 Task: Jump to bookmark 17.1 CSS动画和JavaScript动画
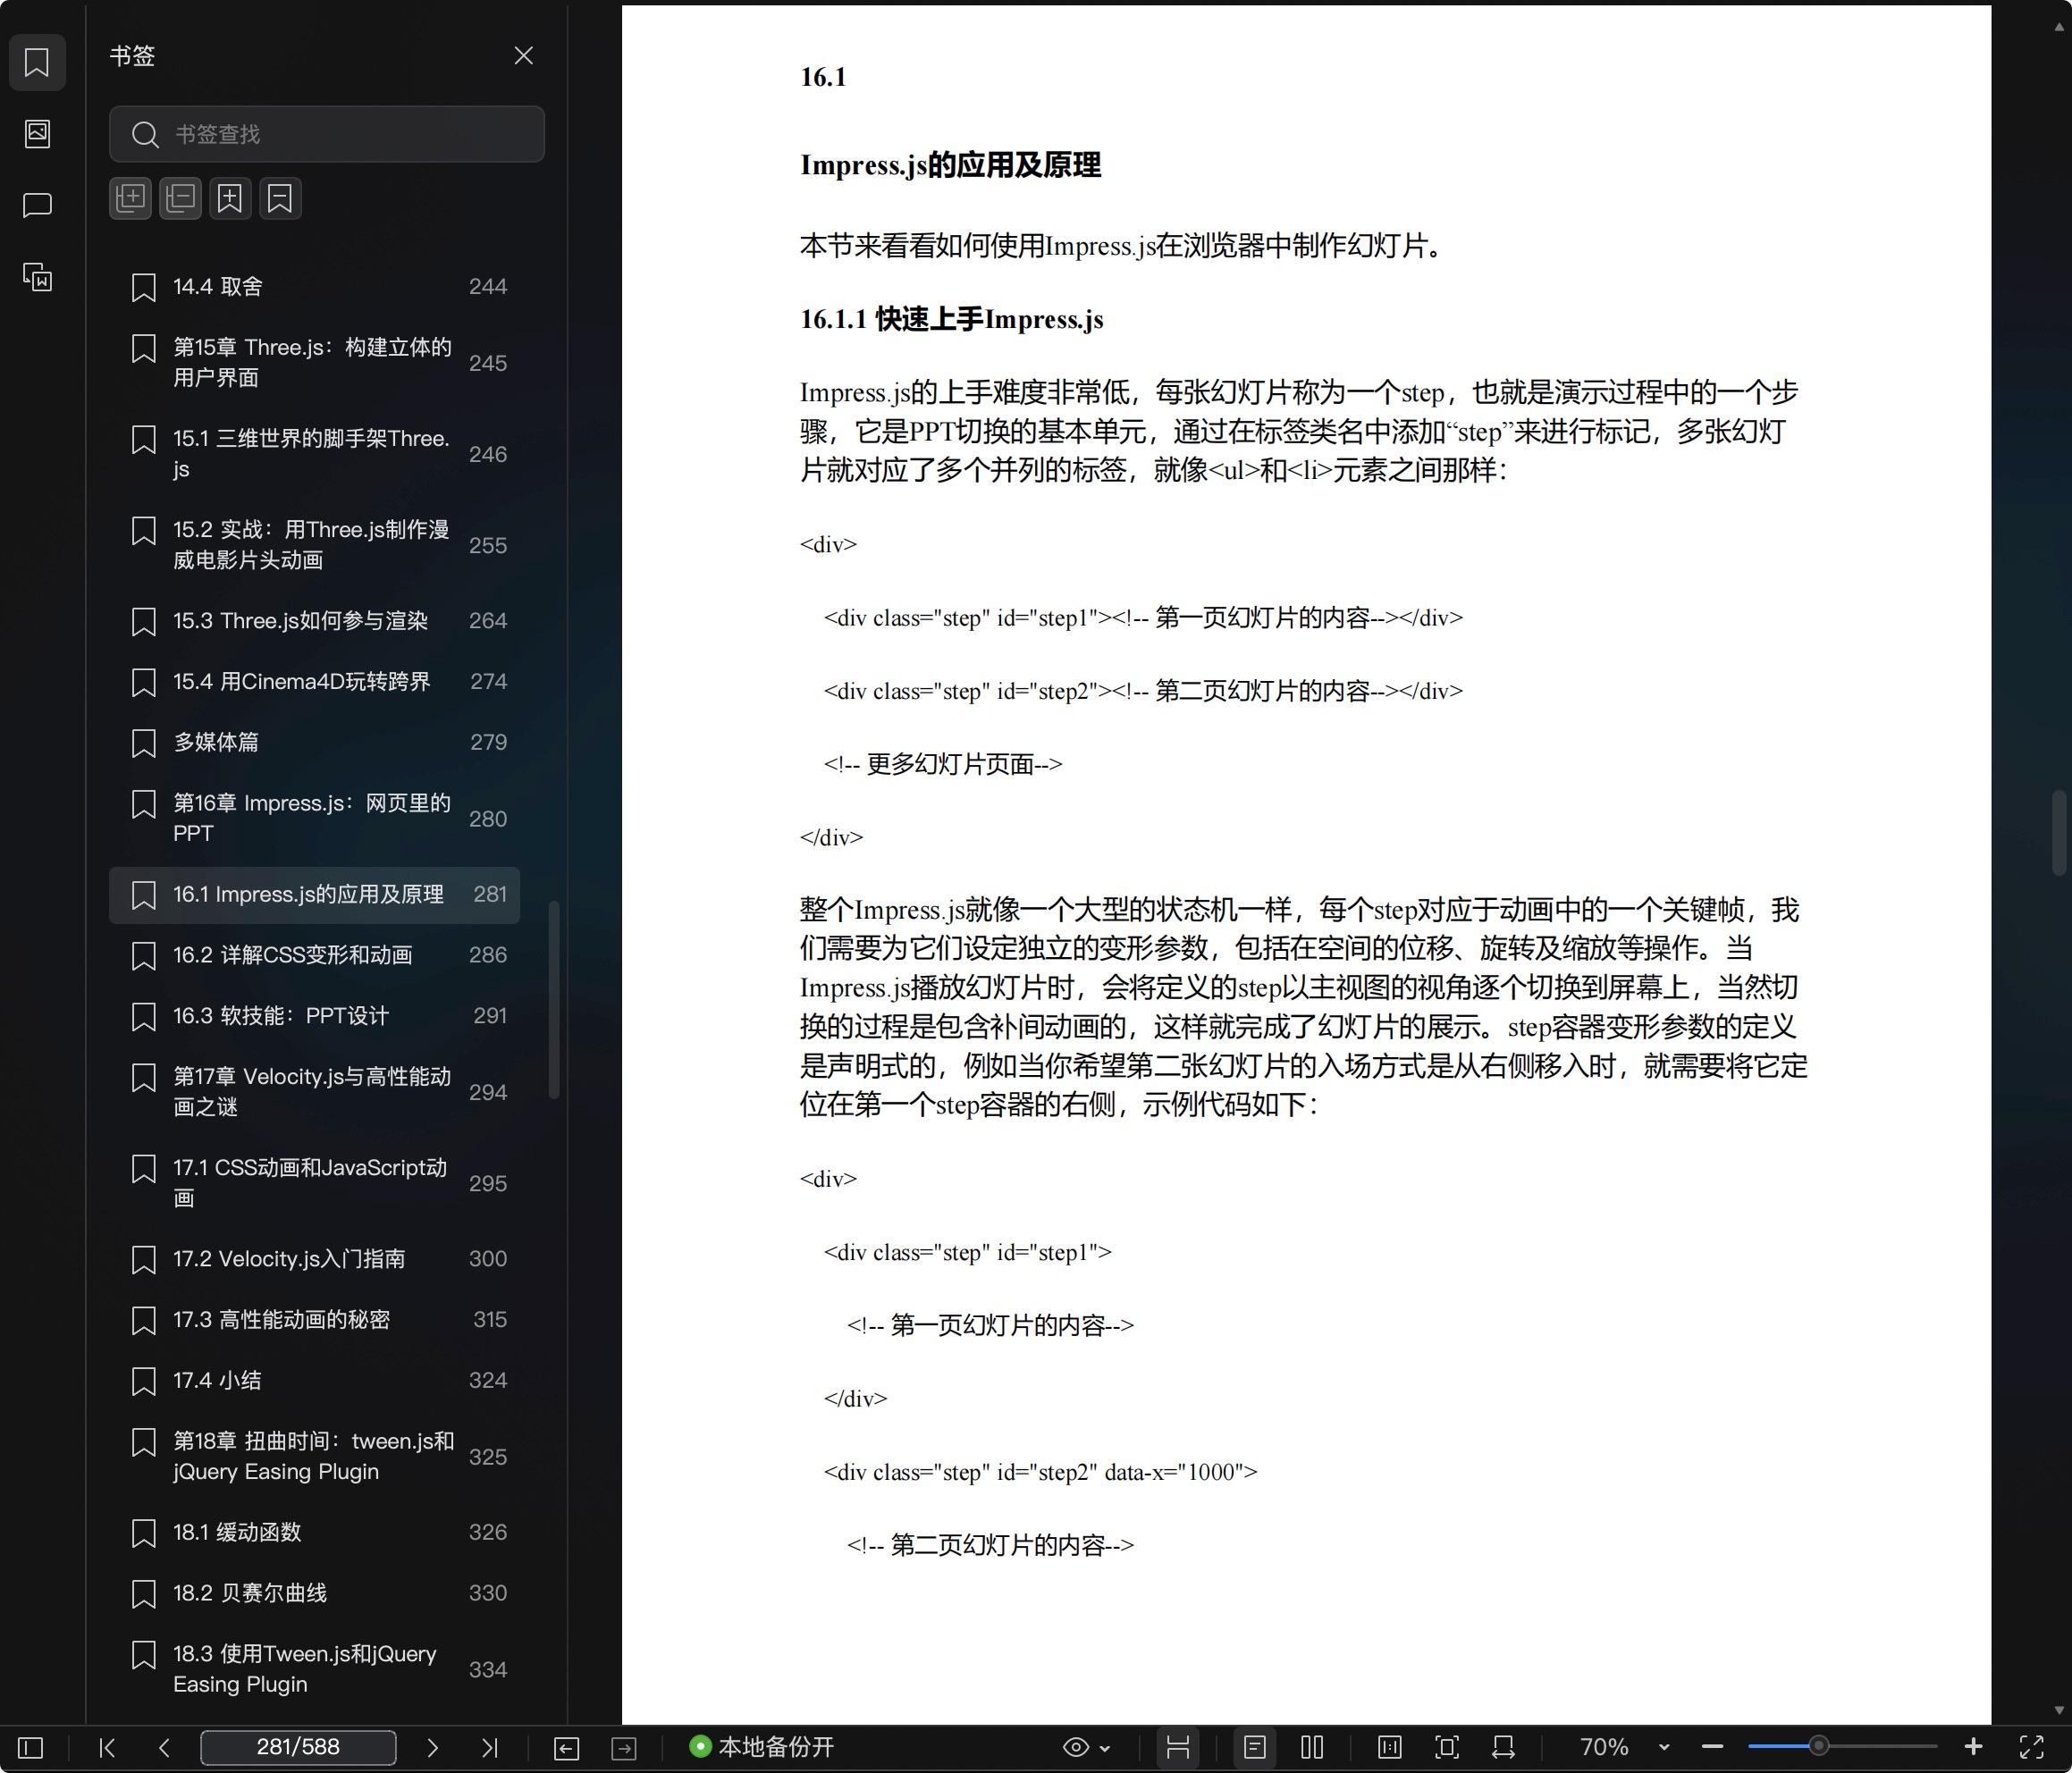[314, 1183]
